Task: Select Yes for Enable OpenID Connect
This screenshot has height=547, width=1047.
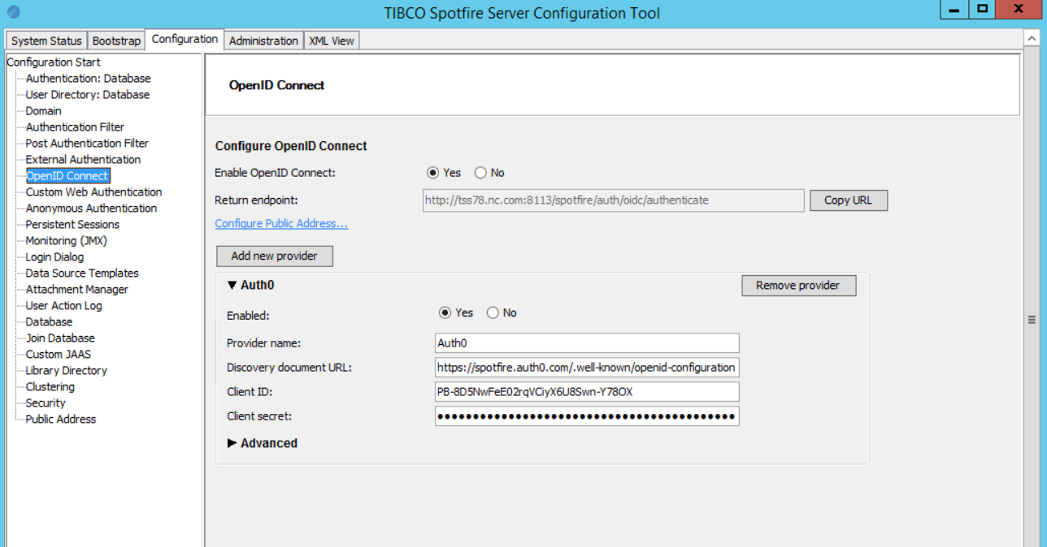Action: 433,173
